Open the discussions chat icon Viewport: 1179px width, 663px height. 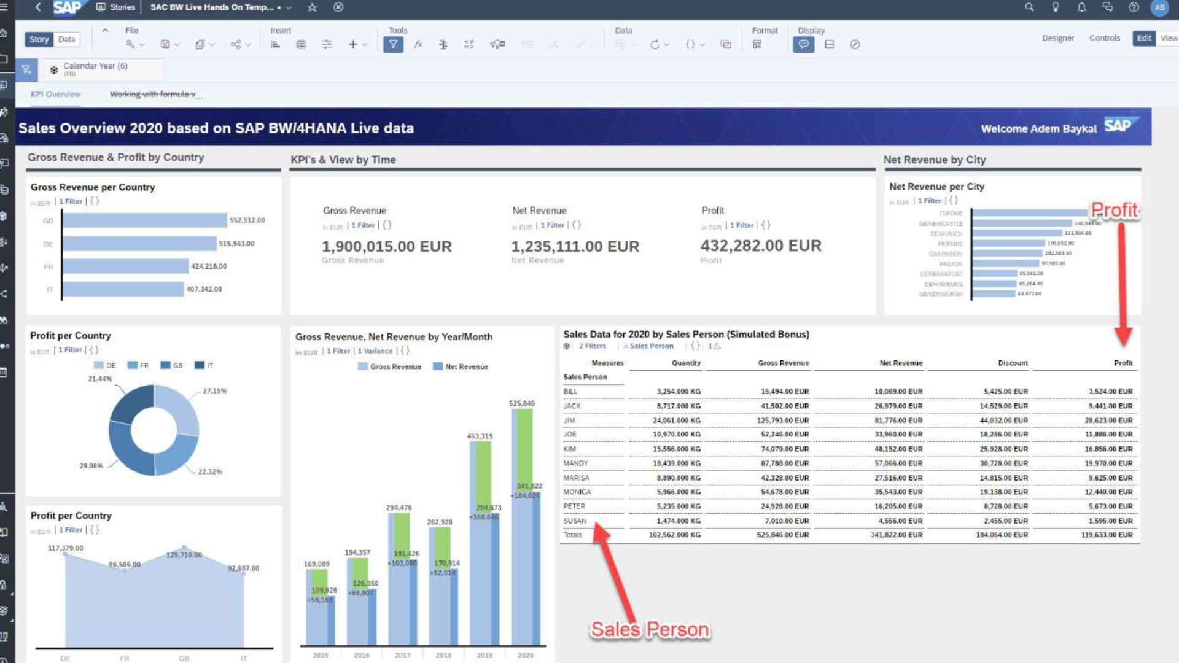click(1108, 7)
